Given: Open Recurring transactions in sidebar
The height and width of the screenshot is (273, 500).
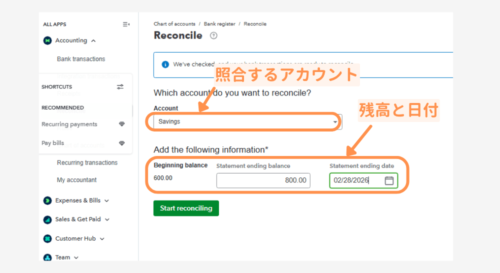Looking at the screenshot, I should [x=87, y=162].
